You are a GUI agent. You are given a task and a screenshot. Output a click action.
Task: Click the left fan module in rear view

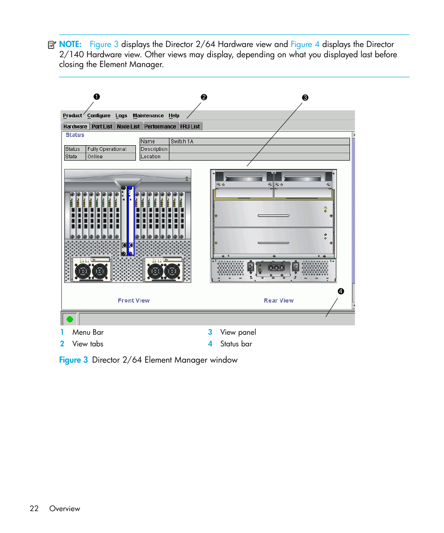click(x=243, y=184)
